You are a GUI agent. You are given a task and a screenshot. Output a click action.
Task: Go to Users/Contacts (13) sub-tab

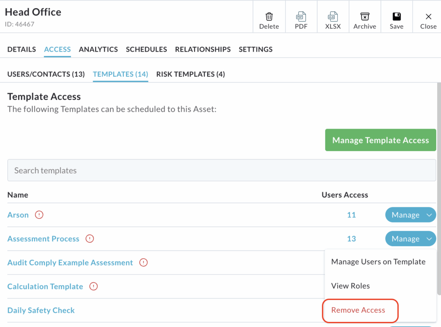click(x=46, y=74)
